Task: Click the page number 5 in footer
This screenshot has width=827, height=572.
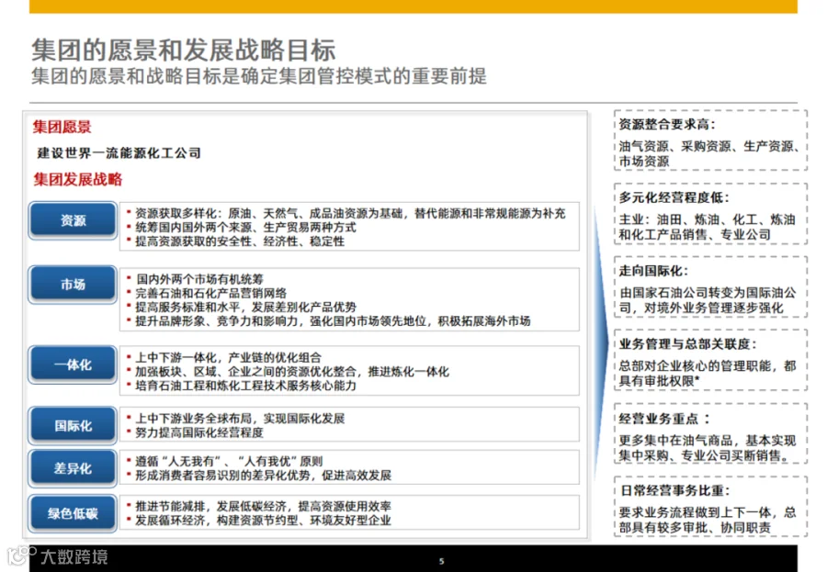Action: click(x=441, y=561)
